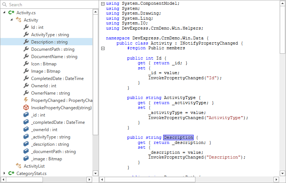Click code editor scroll down arrow

coord(282,174)
